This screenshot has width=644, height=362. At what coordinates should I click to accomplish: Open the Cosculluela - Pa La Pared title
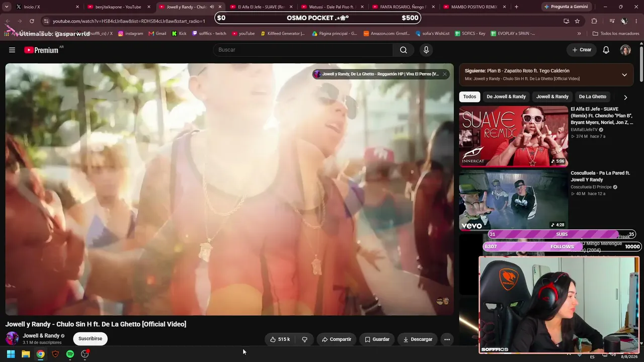pyautogui.click(x=600, y=176)
